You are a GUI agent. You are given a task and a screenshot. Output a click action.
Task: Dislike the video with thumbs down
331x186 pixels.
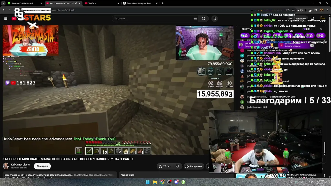(x=177, y=166)
